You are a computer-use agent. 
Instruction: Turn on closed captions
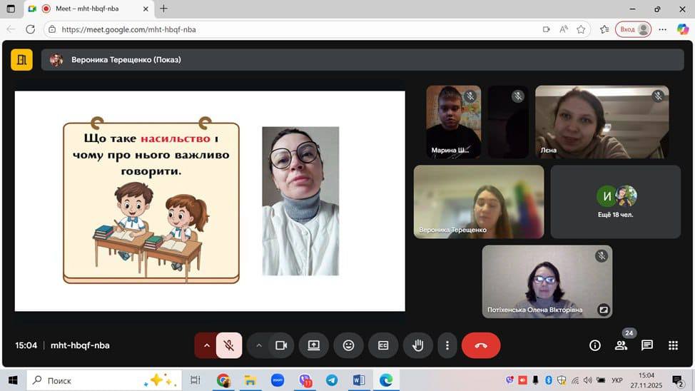(x=383, y=345)
